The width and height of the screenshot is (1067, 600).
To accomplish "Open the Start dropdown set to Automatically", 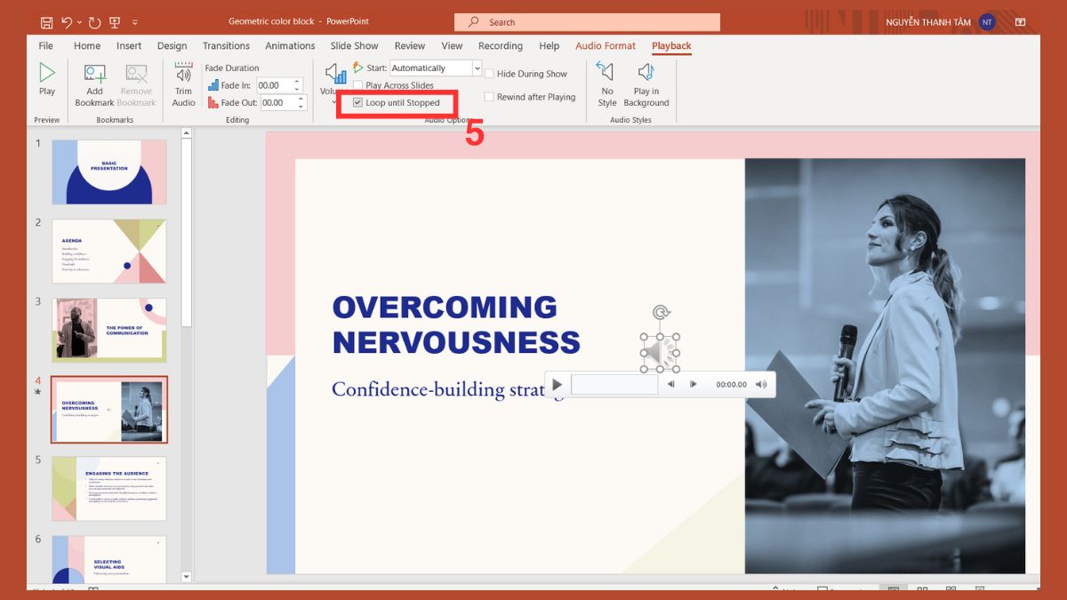I will pyautogui.click(x=477, y=68).
